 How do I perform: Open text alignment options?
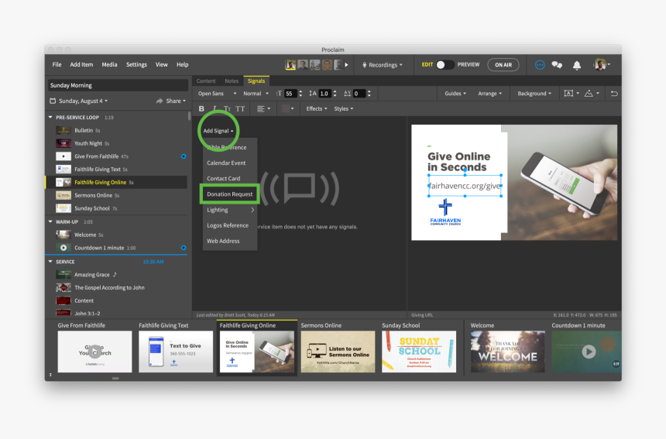[x=263, y=108]
